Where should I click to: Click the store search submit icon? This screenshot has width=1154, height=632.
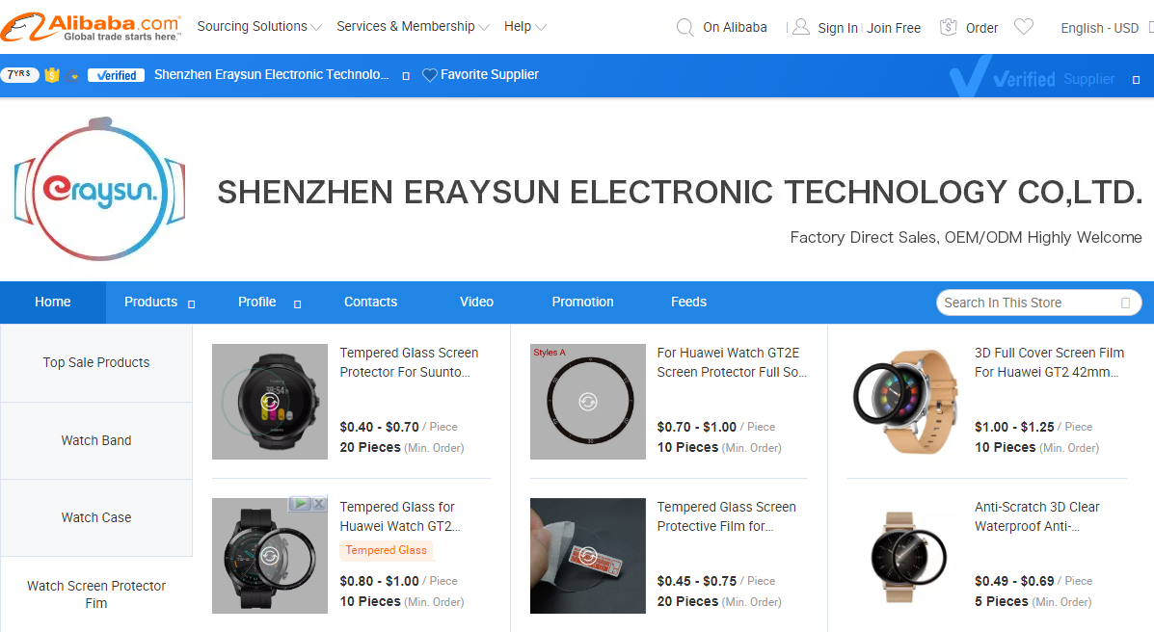[x=1125, y=303]
